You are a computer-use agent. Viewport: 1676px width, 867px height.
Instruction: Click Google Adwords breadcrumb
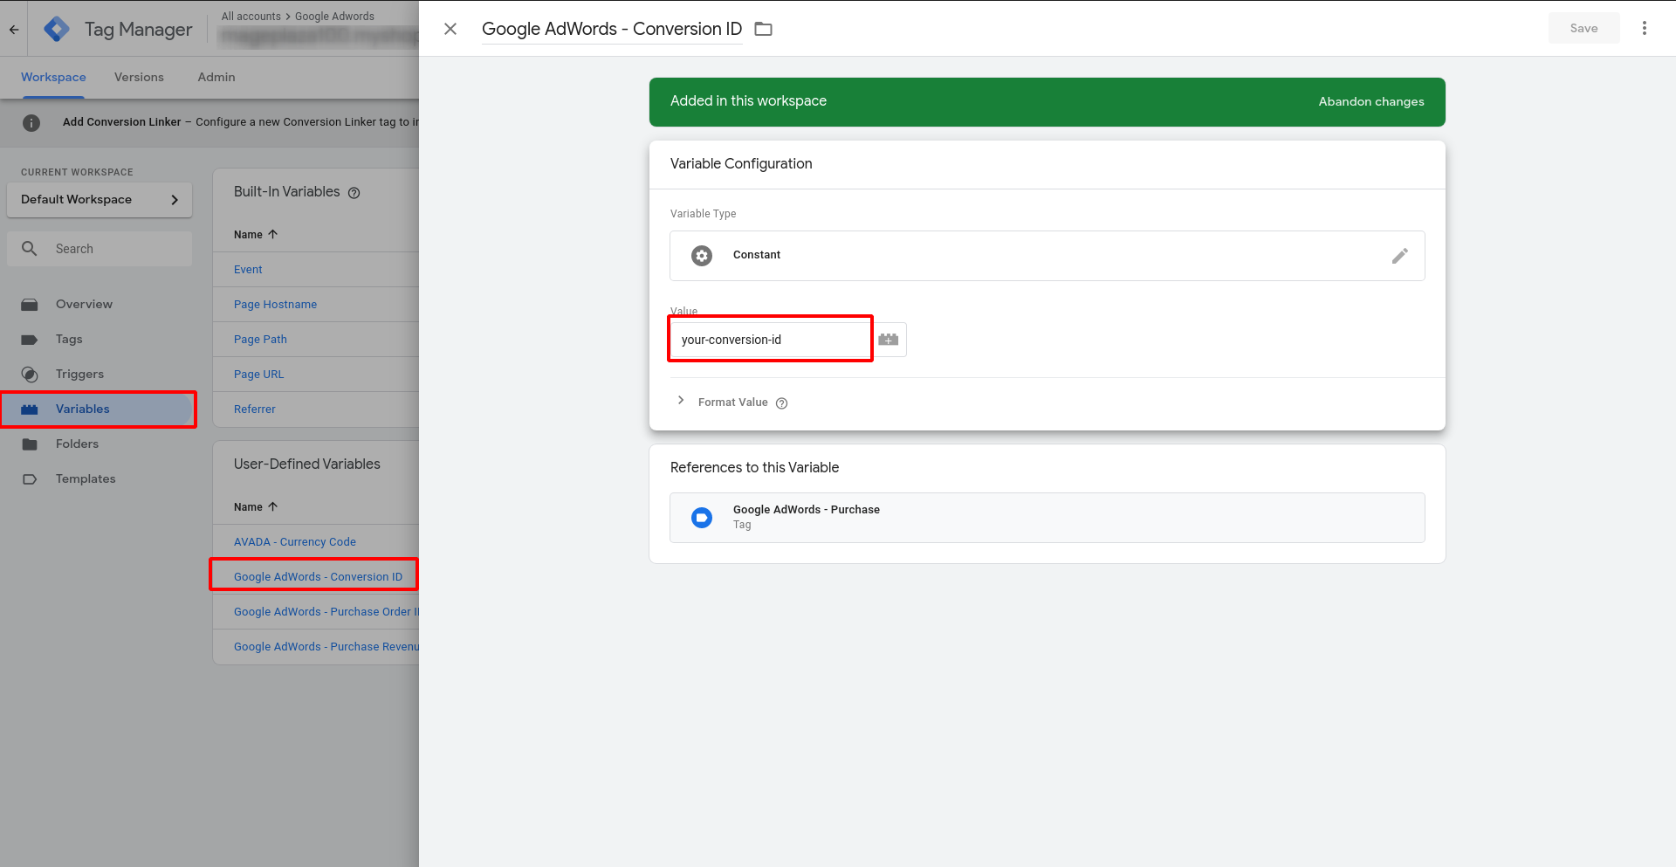(334, 16)
